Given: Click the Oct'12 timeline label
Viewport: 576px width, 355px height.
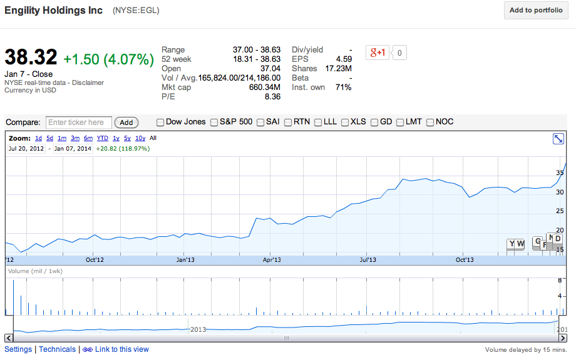Looking at the screenshot, I should [x=95, y=260].
